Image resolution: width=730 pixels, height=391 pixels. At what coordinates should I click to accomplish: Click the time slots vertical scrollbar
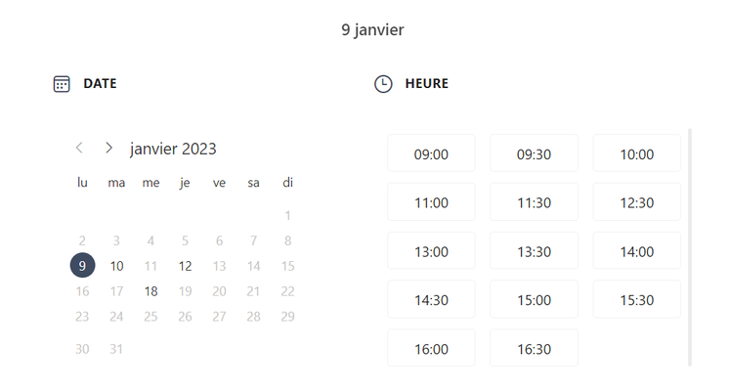(x=690, y=247)
